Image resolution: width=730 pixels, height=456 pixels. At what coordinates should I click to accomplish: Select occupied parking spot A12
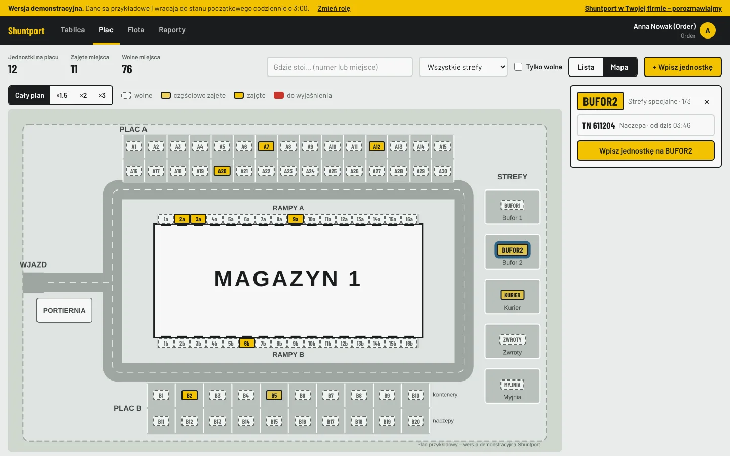click(x=376, y=147)
